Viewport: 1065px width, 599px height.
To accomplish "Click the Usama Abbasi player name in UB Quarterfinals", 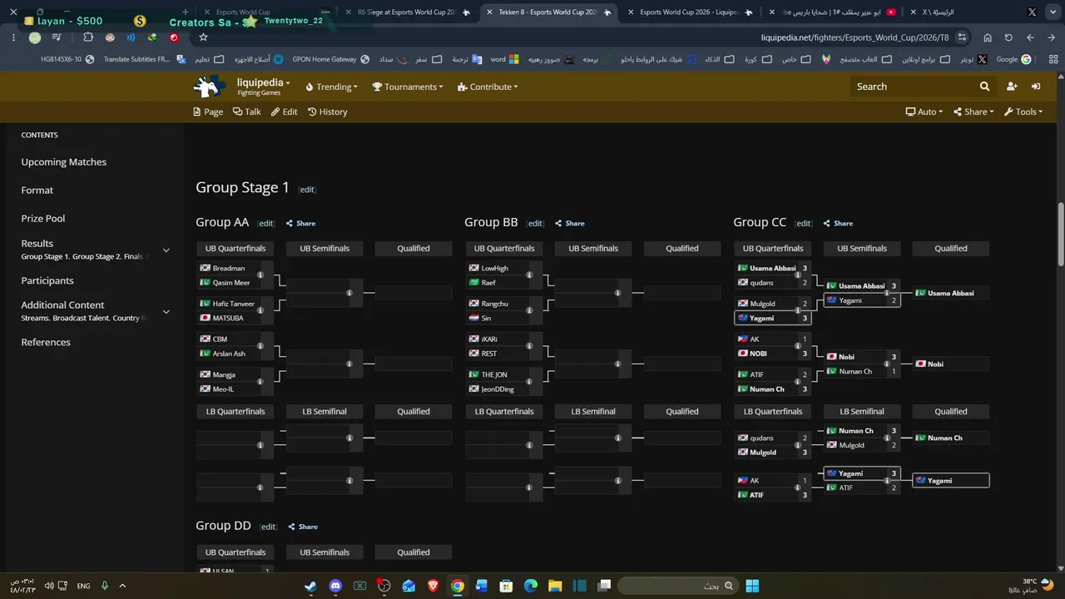I will point(773,269).
